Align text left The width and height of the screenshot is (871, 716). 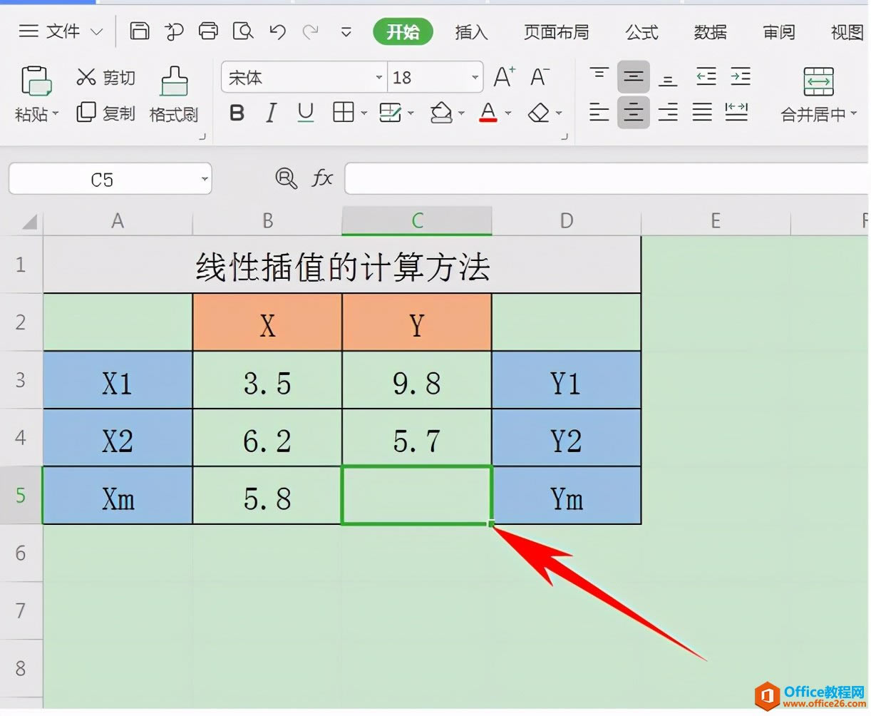click(x=599, y=112)
